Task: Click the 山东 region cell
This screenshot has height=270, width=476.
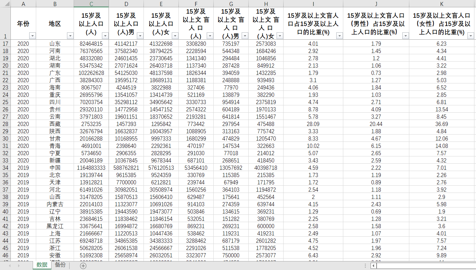Action: tap(55, 44)
